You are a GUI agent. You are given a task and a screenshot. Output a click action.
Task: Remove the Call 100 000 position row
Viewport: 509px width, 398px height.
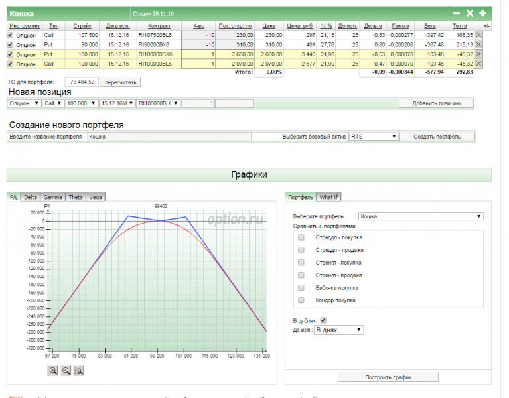click(479, 64)
